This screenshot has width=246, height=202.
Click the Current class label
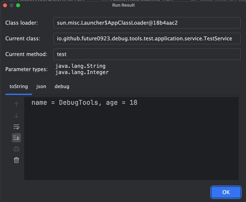coord(23,38)
